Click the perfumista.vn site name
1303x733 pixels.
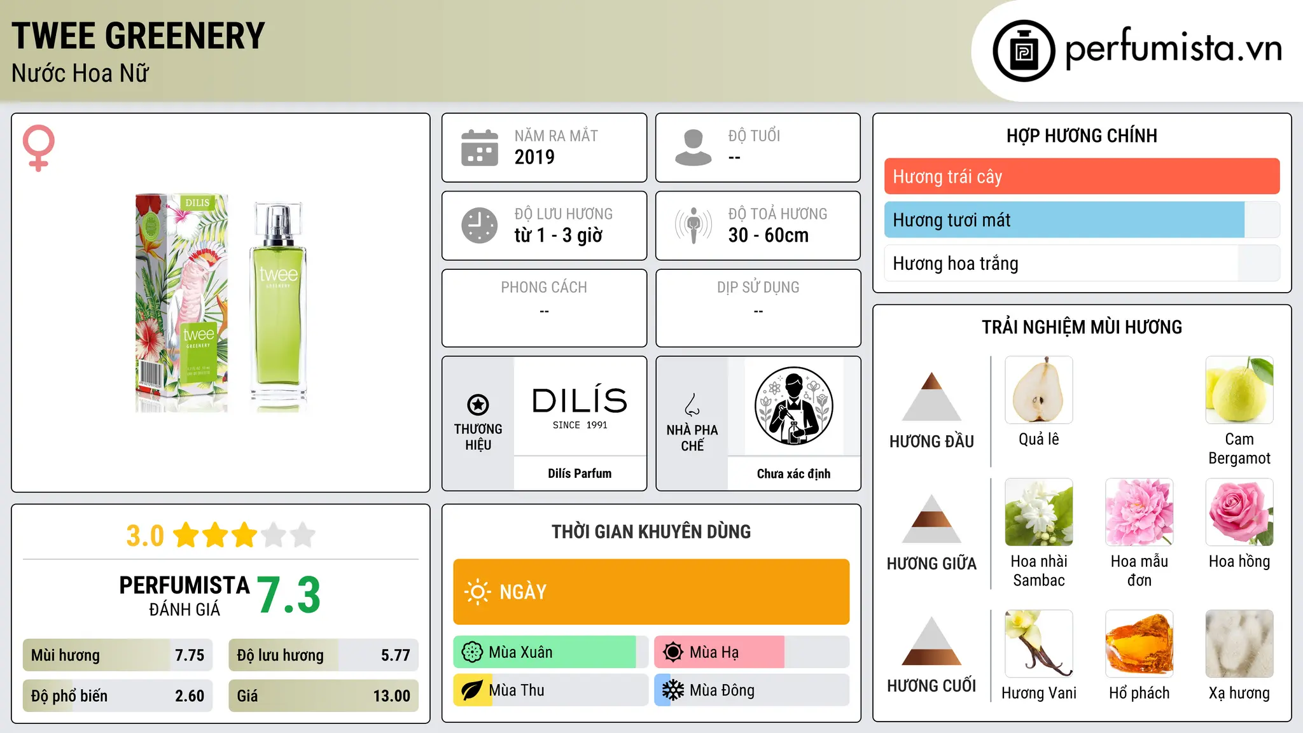pyautogui.click(x=1173, y=49)
